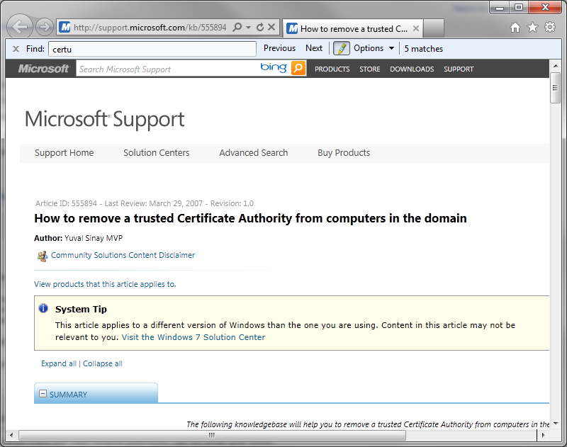Click the vertical scrollbar up arrow
The image size is (567, 447).
tap(555, 66)
